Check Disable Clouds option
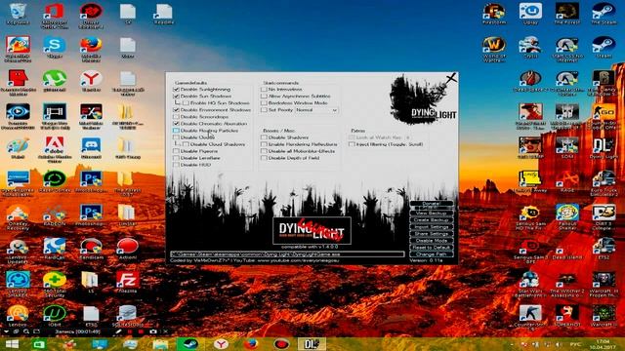Screen dimensions: 625x351 click(176, 137)
